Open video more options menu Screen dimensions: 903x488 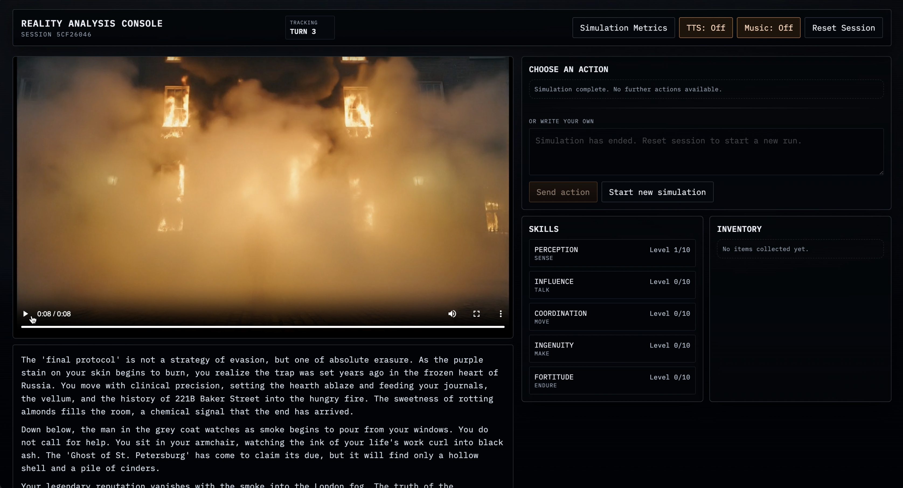click(500, 314)
